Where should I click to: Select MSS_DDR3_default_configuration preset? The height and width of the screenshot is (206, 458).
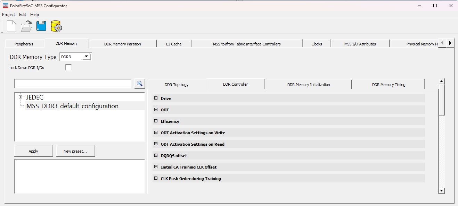coord(72,106)
